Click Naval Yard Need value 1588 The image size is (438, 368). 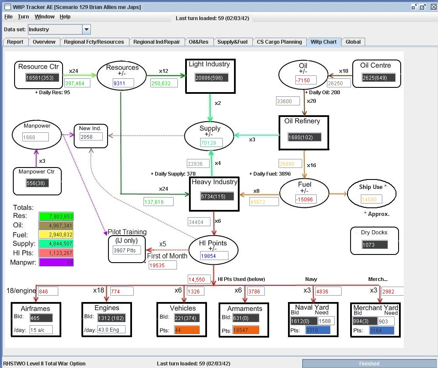click(x=326, y=321)
